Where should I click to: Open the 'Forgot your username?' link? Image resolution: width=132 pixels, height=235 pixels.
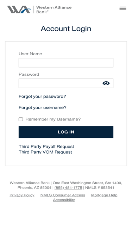[43, 107]
